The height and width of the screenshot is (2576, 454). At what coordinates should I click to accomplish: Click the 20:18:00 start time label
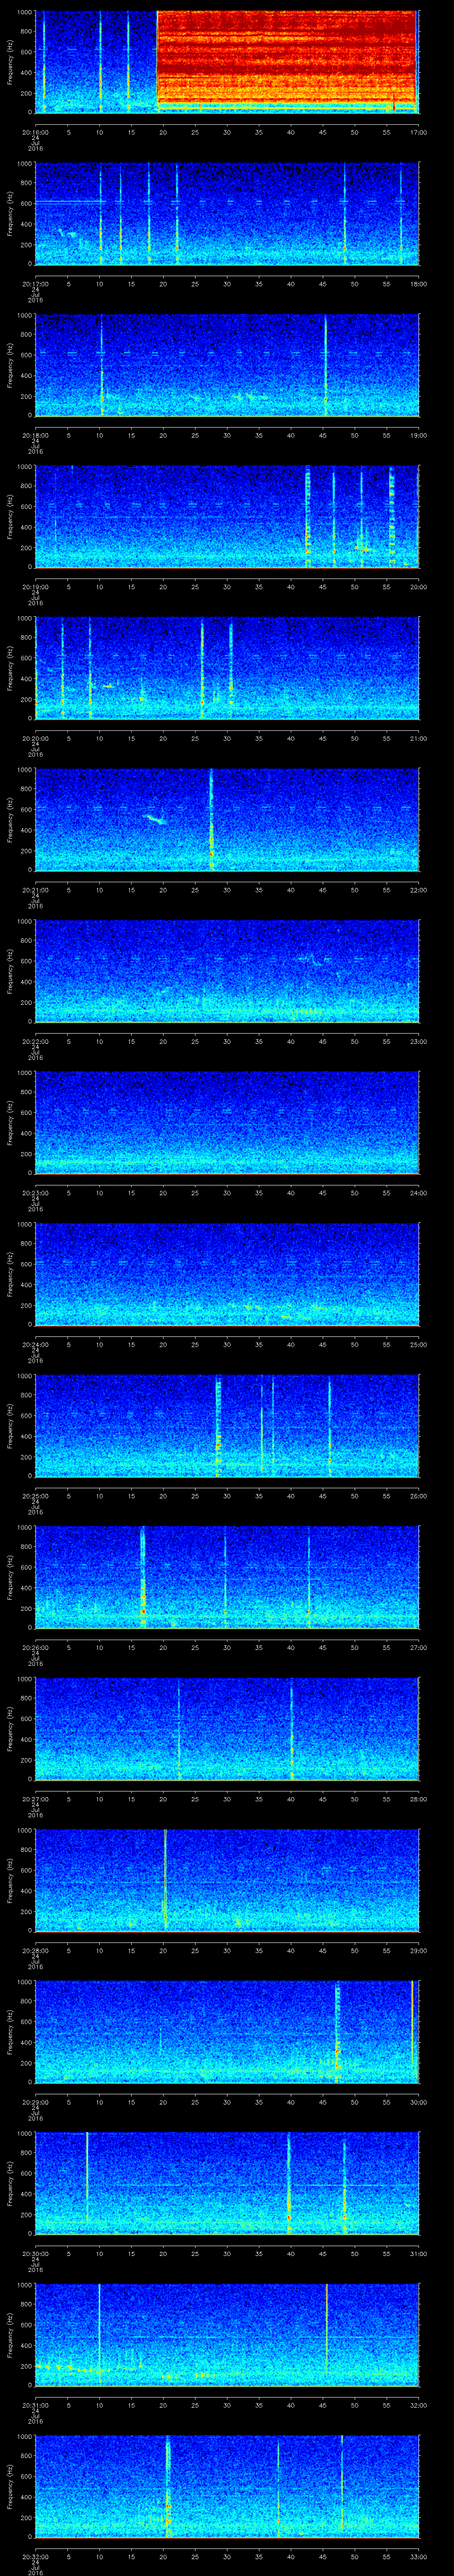(x=35, y=434)
